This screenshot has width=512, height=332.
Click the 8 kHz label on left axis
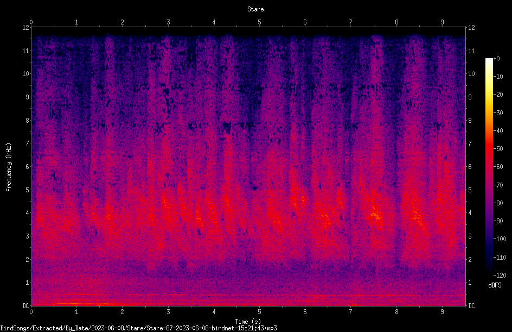click(28, 121)
